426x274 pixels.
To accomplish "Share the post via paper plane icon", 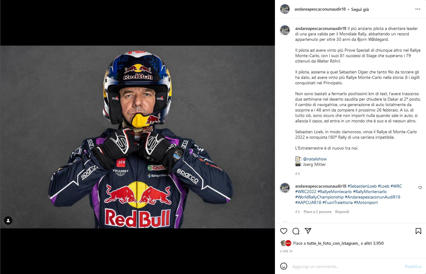I will [308, 231].
